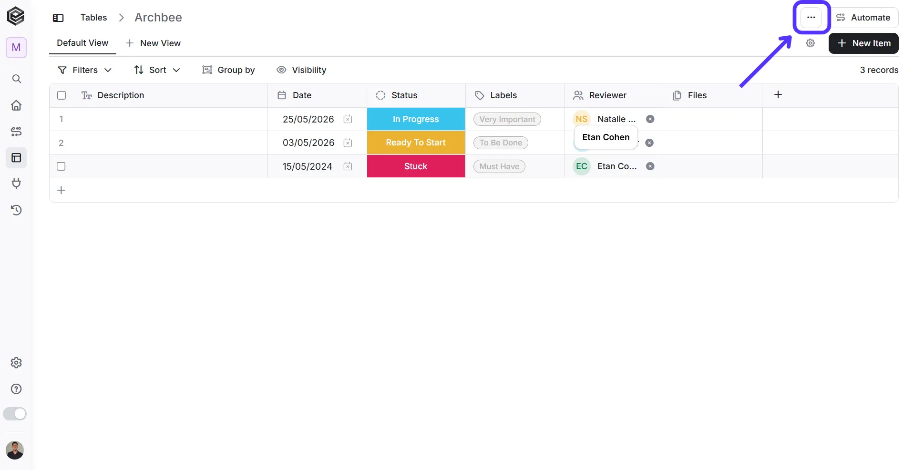Viewport: 914px width, 470px height.
Task: Click the Must Have label
Action: tap(499, 166)
